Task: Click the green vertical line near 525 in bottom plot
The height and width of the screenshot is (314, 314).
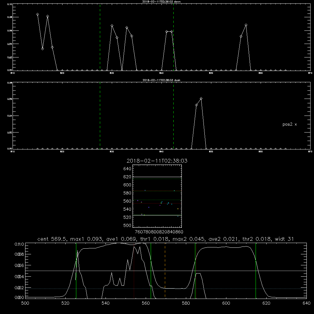Action: pyautogui.click(x=76, y=270)
